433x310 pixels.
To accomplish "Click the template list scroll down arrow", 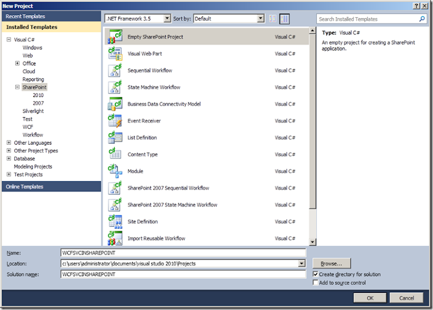I will 312,242.
